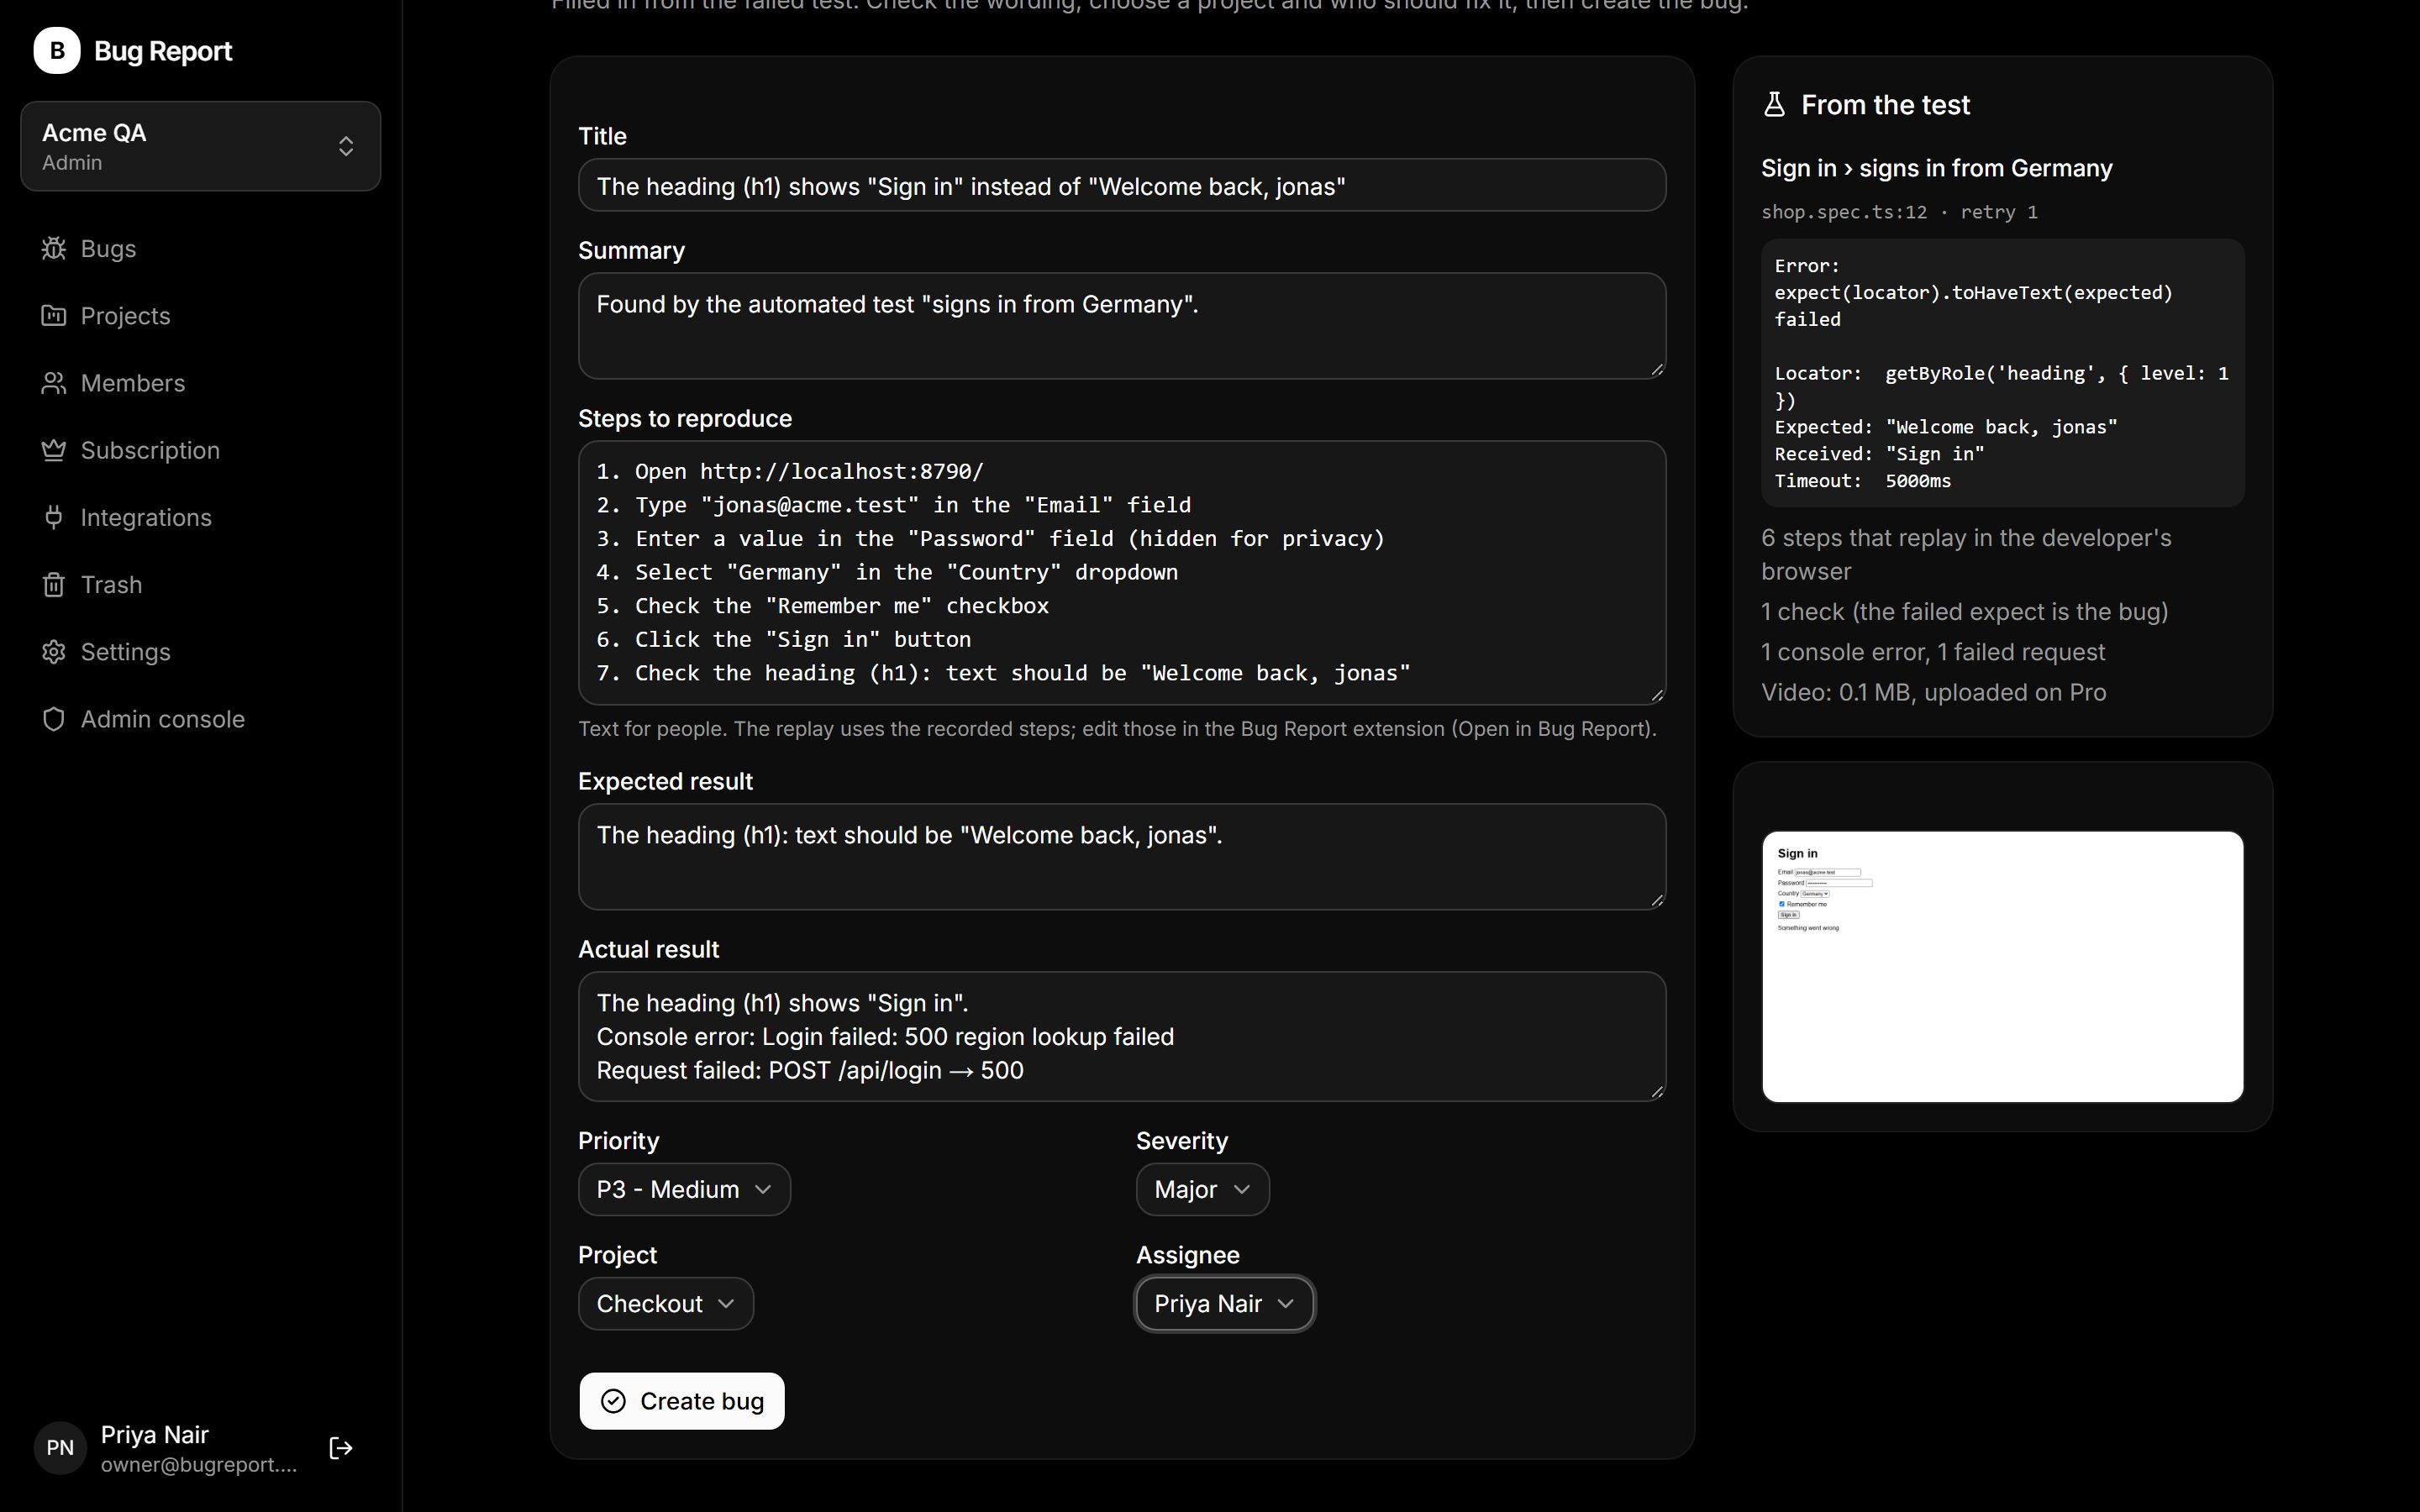Open the Project Checkout dropdown

[x=666, y=1303]
